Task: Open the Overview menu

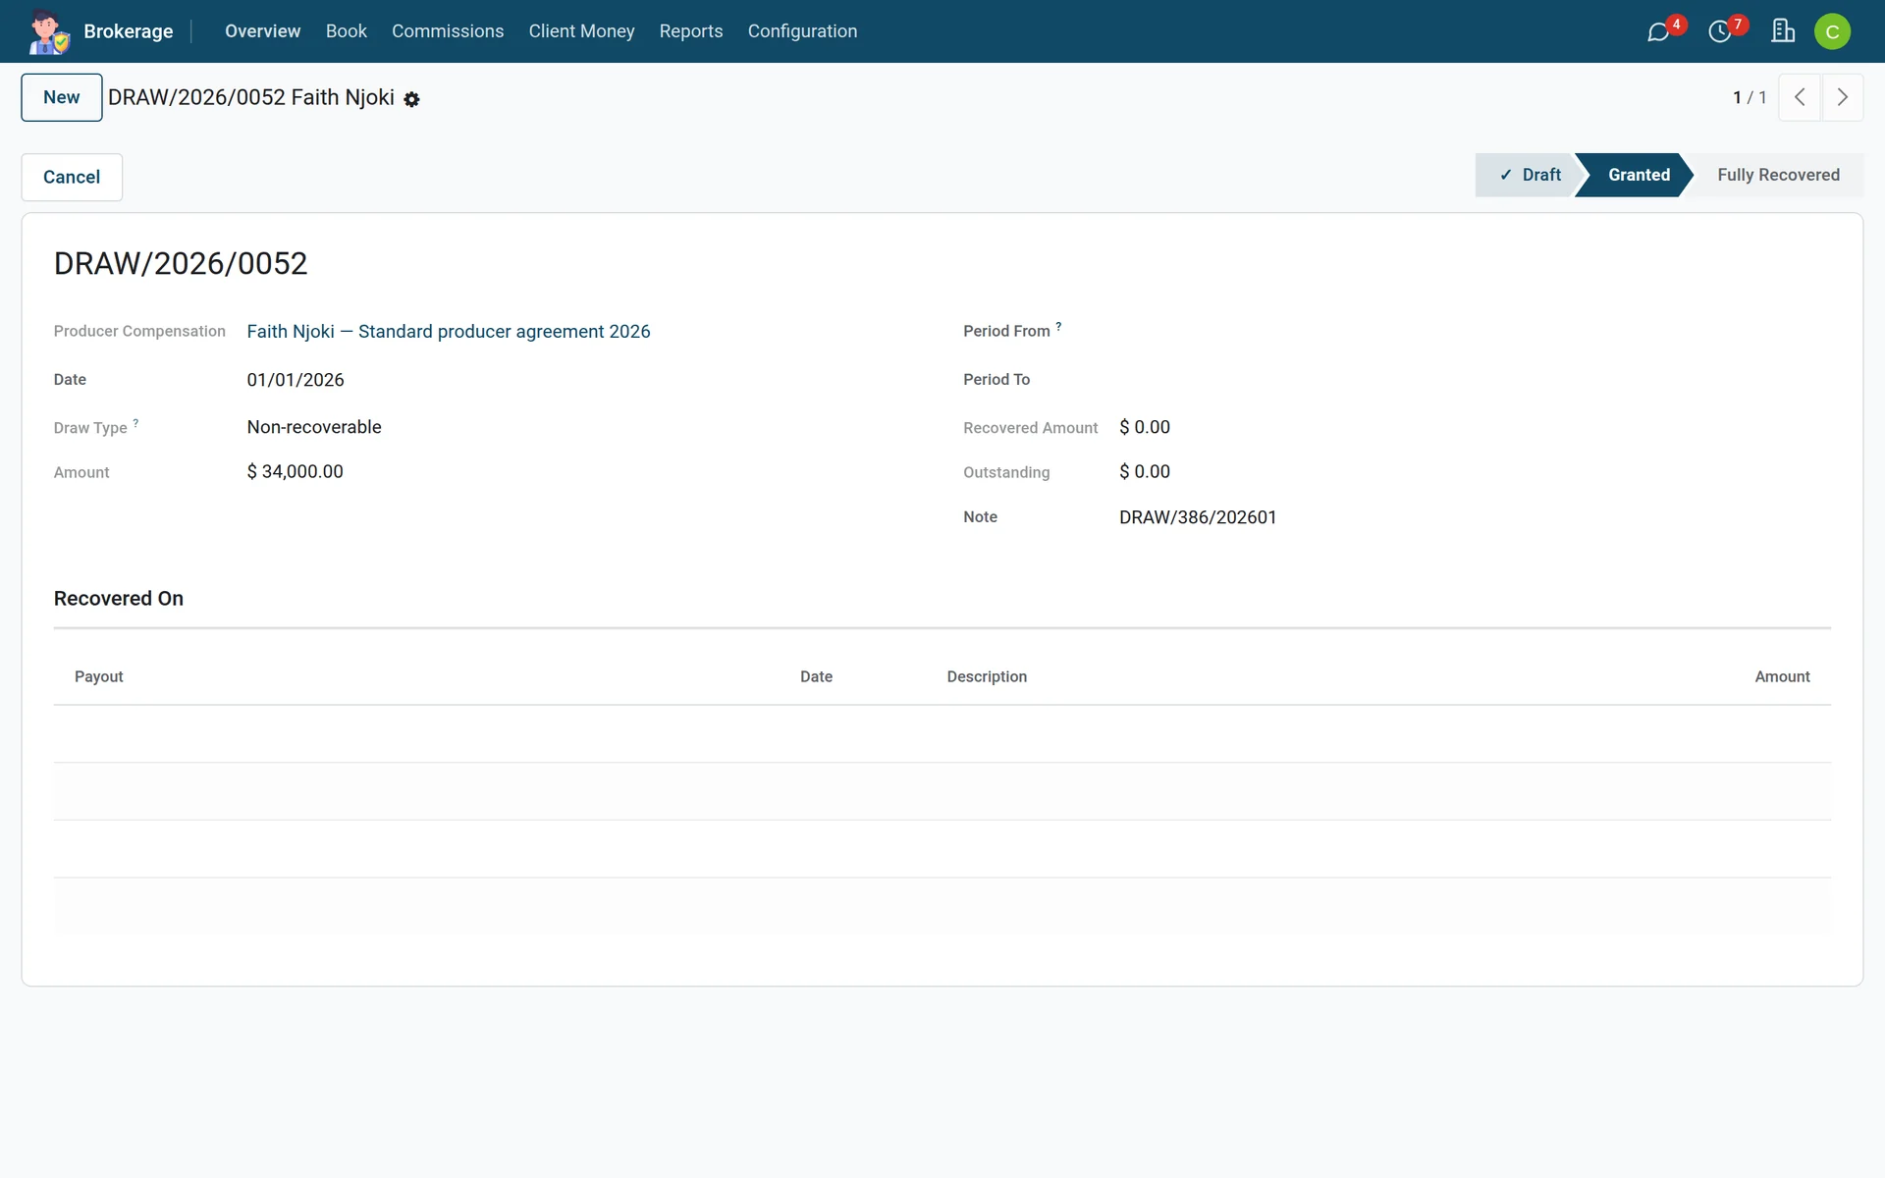Action: (262, 31)
